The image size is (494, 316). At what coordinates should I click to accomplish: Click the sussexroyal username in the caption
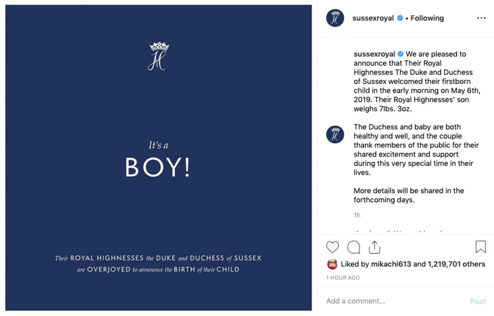coord(374,54)
